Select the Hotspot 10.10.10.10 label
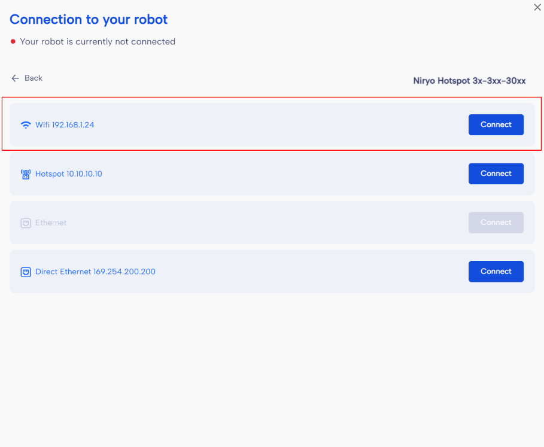Viewport: 544px width, 447px height. [x=69, y=174]
